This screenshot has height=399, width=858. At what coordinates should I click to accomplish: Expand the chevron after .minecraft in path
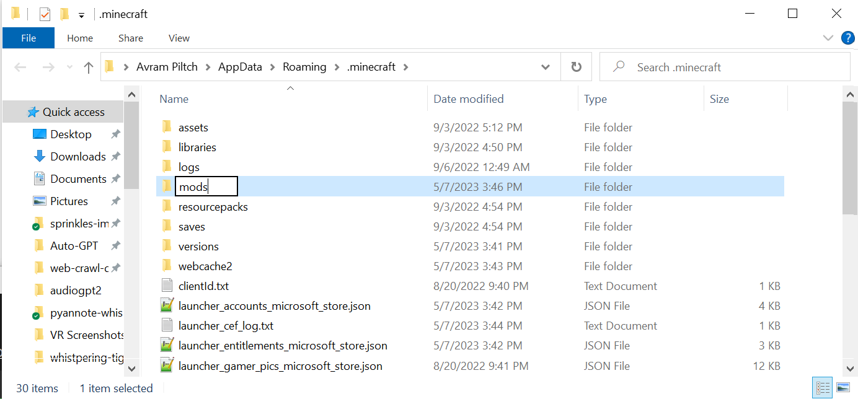pyautogui.click(x=406, y=67)
